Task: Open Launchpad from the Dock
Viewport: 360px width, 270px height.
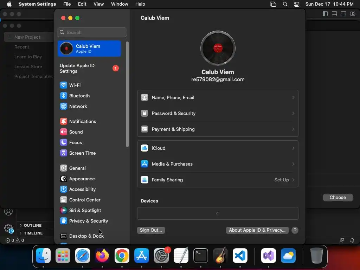Action: (x=63, y=256)
